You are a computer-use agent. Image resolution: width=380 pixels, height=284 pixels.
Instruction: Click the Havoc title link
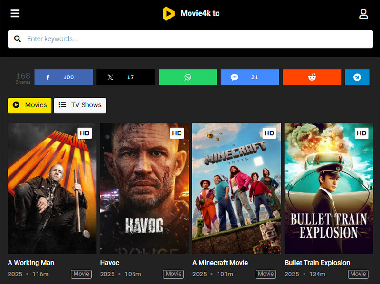(110, 263)
